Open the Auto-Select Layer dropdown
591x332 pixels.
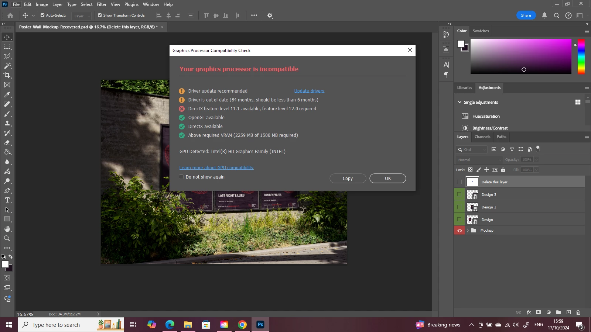click(x=81, y=16)
